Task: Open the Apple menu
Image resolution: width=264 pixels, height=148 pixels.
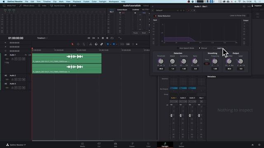Action: [x=4, y=2]
